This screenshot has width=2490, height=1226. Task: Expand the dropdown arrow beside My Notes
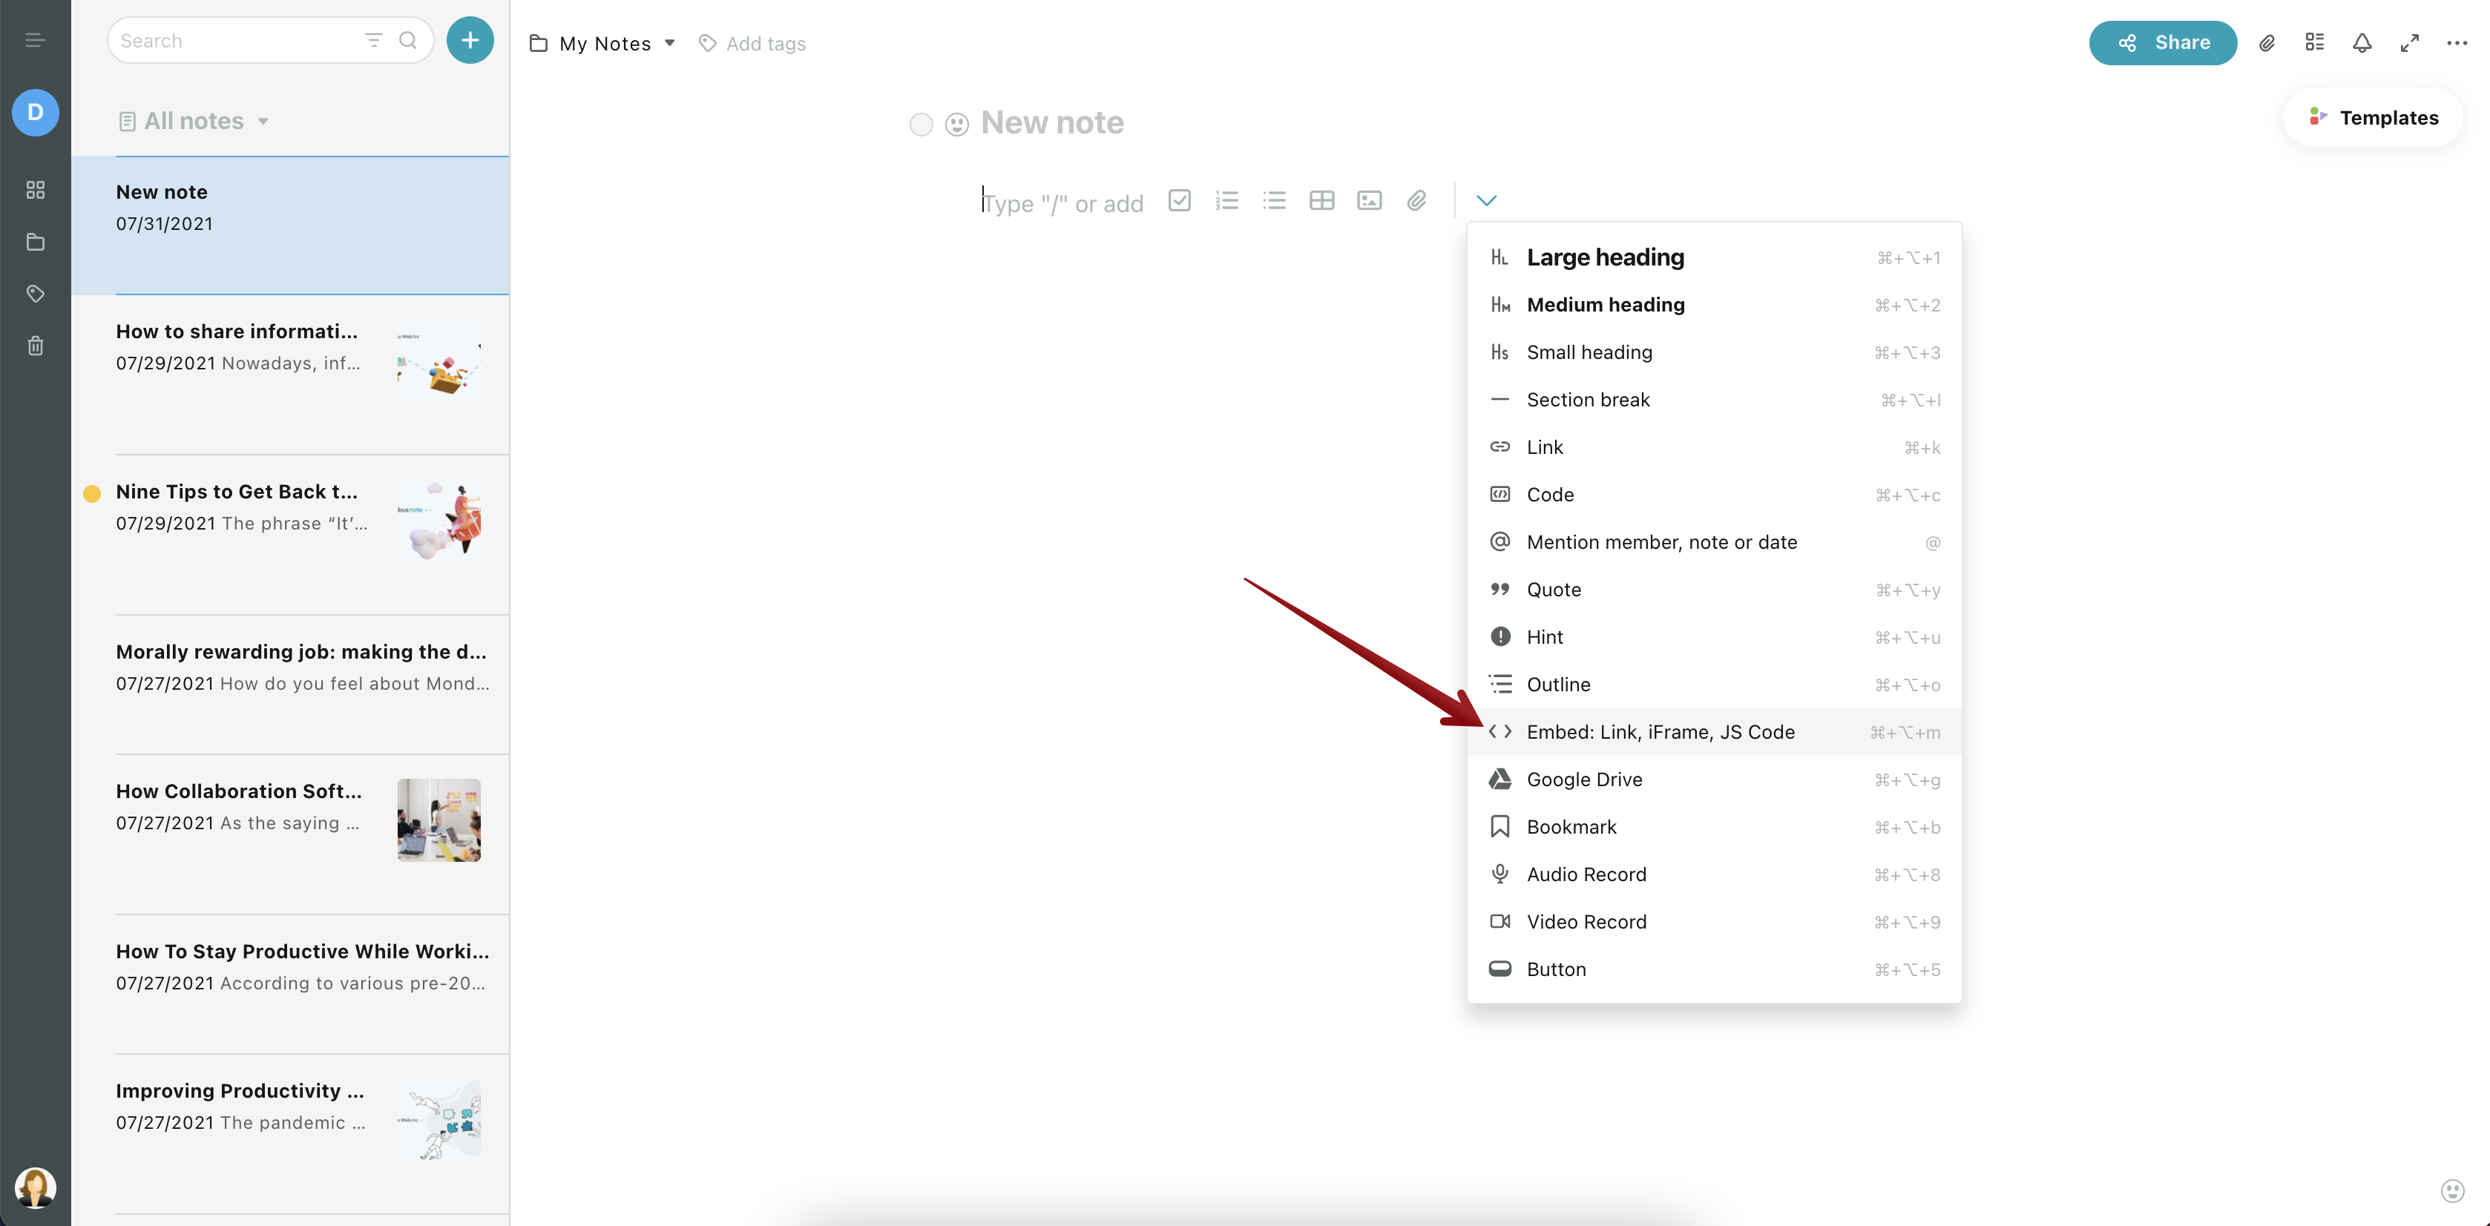click(x=669, y=43)
